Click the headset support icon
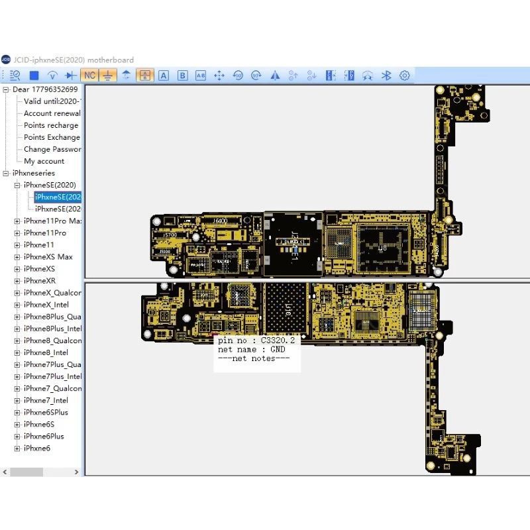 point(368,75)
